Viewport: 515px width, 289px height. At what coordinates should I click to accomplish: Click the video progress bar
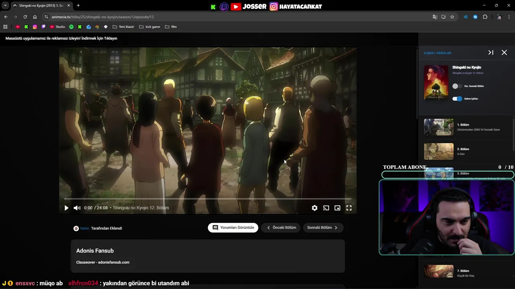208,199
